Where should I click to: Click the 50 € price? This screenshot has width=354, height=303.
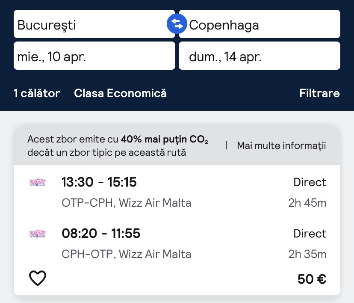coord(312,279)
